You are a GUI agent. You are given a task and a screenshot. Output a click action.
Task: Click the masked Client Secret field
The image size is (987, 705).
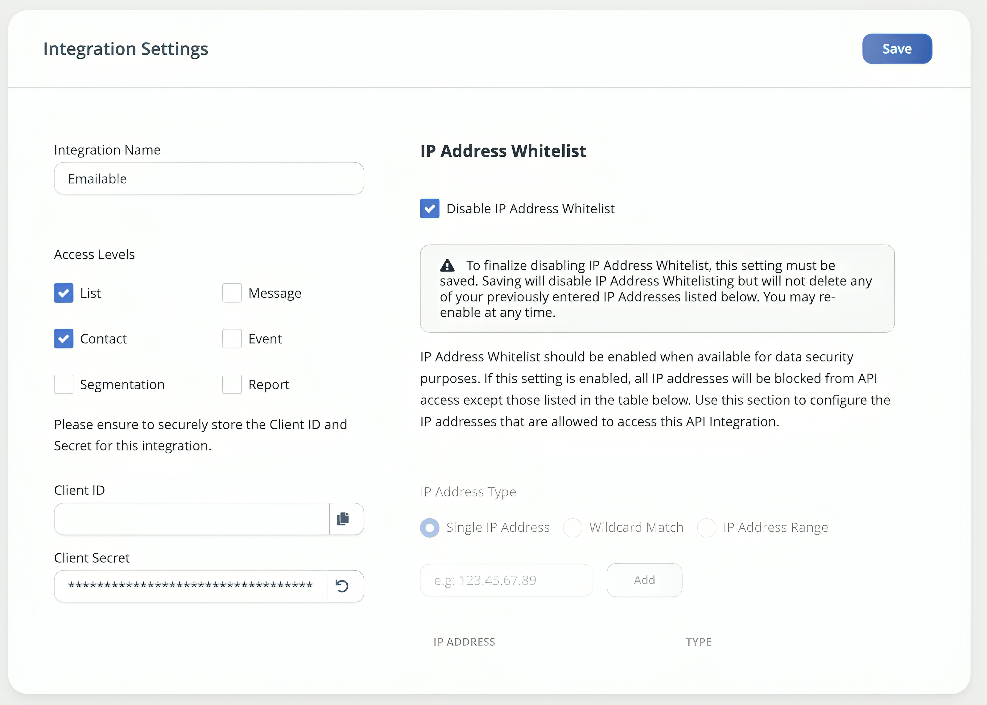191,586
